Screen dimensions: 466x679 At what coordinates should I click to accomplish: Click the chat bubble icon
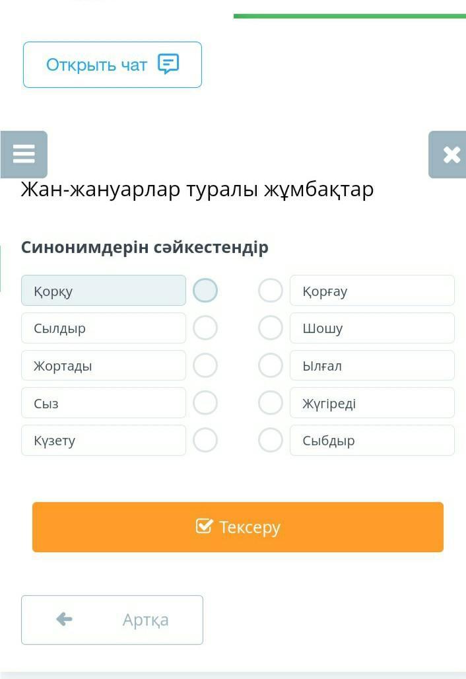[168, 64]
